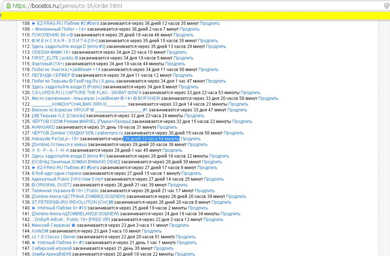Click Продлить for EZ-FRAG.RU Паблик #3
This screenshot has width=390, height=256.
tap(207, 168)
